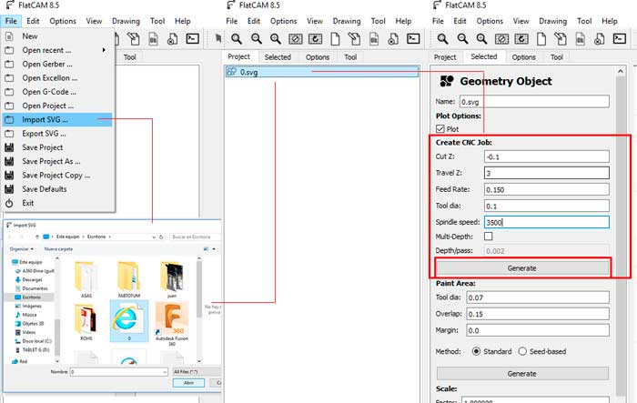The width and height of the screenshot is (637, 403).
Task: Click Zoom Out icon in Geometry Object window
Action: [462, 39]
